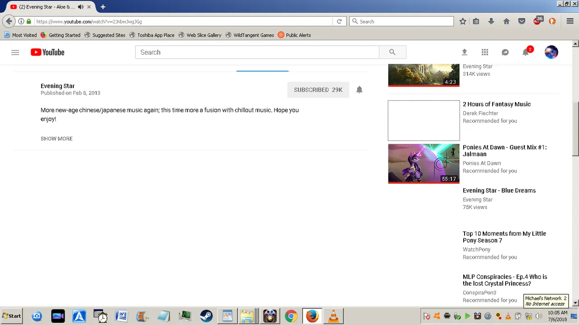Open Evening Star - Blue Dreams video
Screen dimensions: 579x325
tap(499, 190)
